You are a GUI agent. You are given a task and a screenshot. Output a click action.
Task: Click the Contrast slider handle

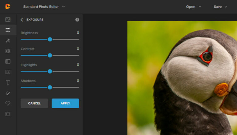tap(50, 55)
